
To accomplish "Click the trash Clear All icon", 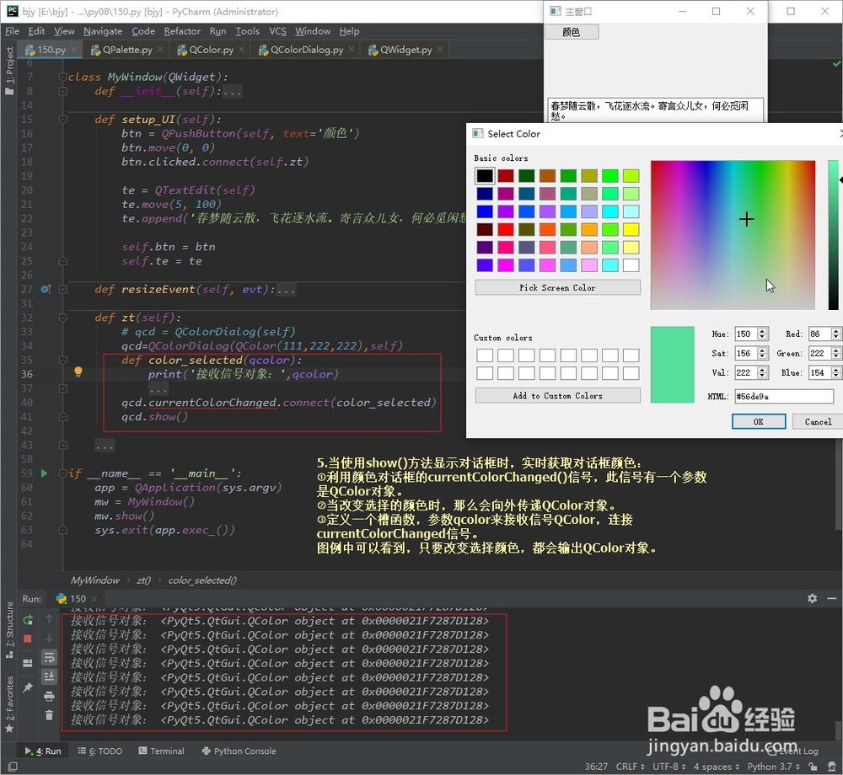I will [49, 715].
